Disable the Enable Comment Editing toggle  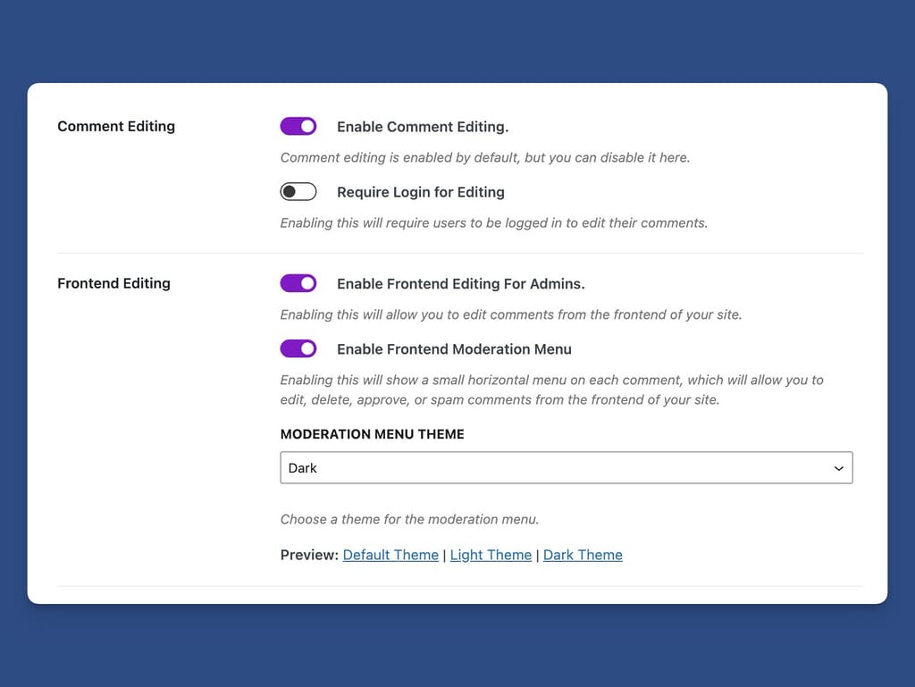tap(298, 126)
